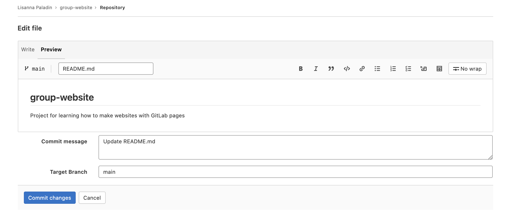
Task: Insert a table
Action: [x=439, y=69]
